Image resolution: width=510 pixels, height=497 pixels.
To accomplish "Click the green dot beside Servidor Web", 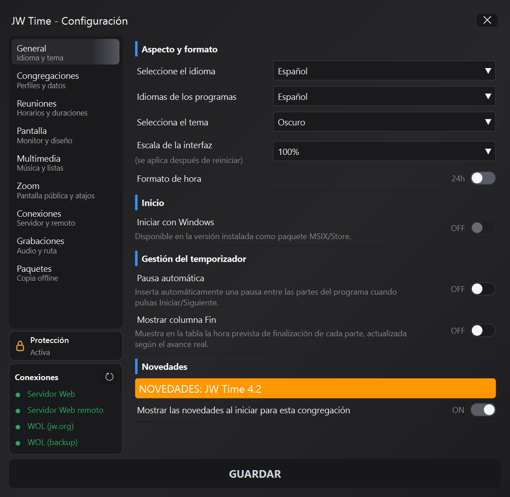I will pos(18,395).
